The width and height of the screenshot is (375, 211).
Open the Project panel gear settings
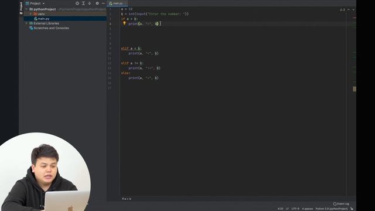tap(97, 4)
